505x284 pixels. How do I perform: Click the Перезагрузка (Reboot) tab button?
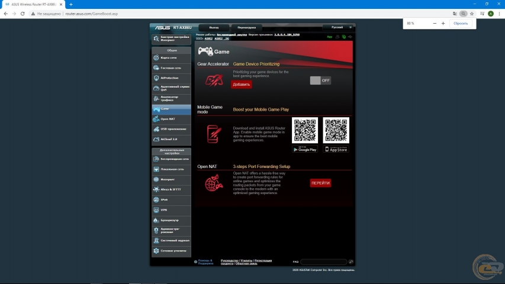pyautogui.click(x=247, y=28)
